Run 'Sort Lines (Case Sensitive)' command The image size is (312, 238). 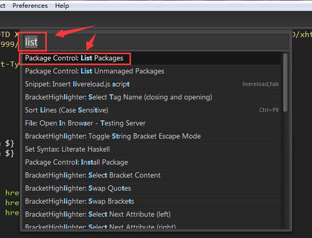pos(152,110)
